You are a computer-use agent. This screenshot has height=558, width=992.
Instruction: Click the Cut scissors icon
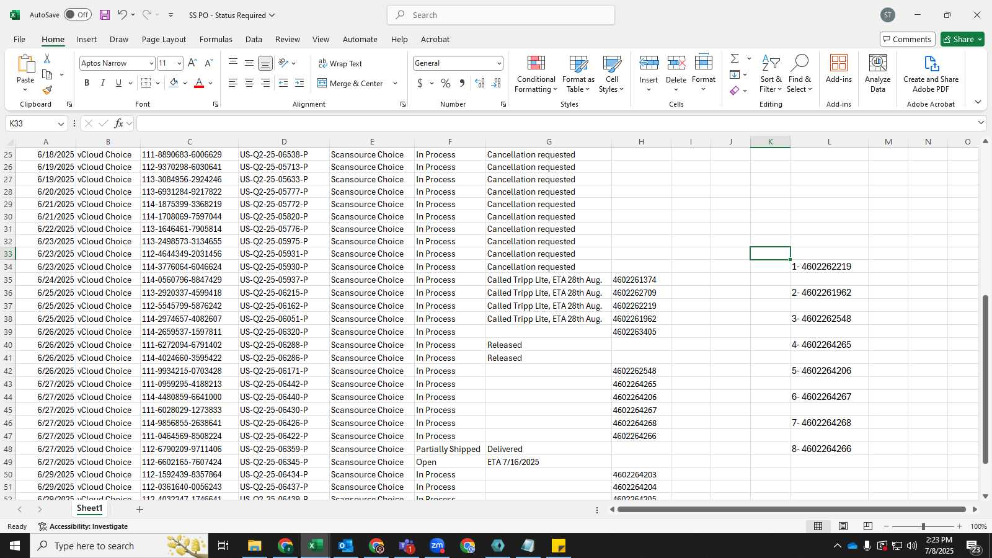click(47, 58)
